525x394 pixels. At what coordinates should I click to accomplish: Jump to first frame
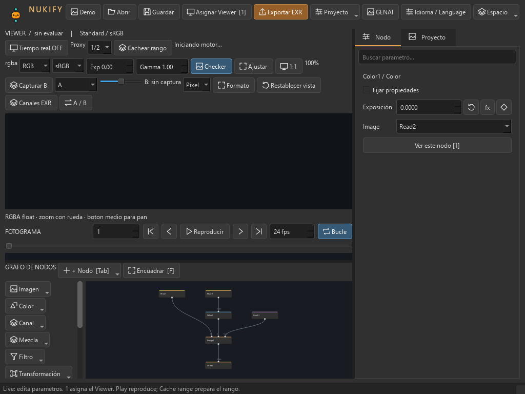(x=151, y=231)
